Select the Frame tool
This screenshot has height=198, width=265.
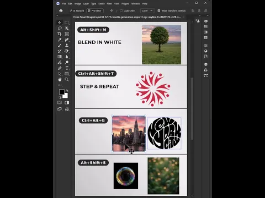coord(67,34)
